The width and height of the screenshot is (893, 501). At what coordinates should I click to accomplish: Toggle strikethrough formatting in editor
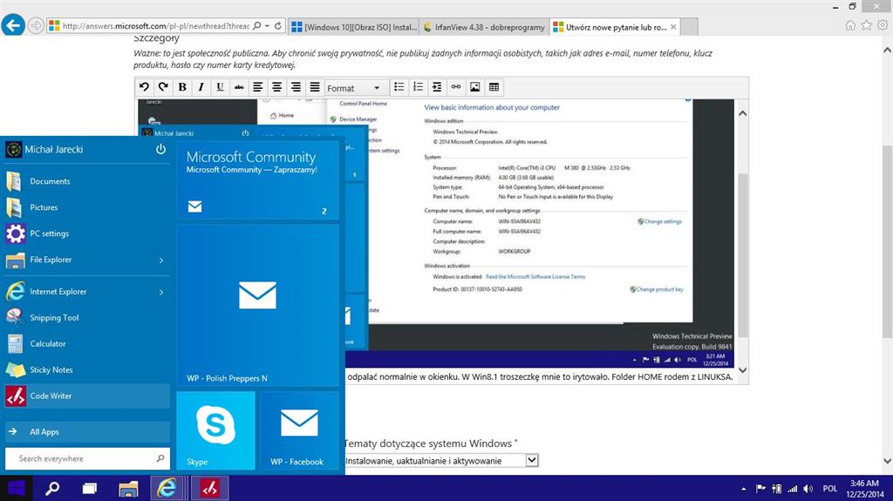point(239,87)
